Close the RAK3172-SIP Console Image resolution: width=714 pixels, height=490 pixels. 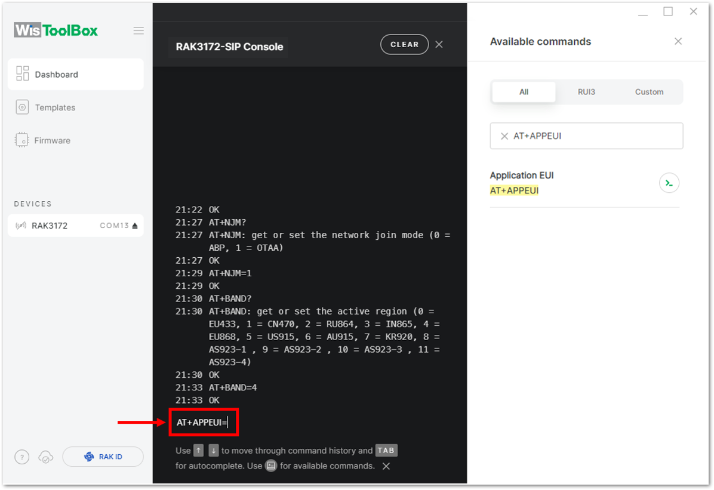(x=439, y=45)
